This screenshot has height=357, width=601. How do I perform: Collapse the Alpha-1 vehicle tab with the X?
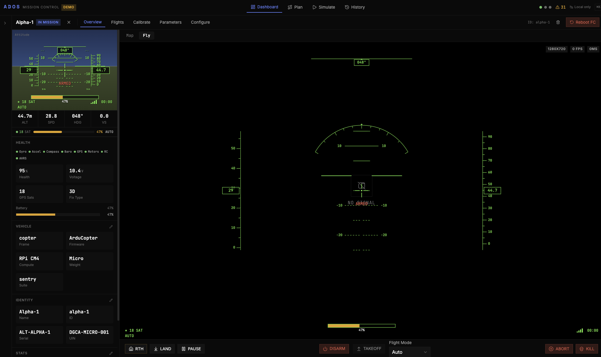click(x=69, y=22)
